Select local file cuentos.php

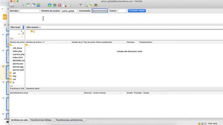point(18,55)
